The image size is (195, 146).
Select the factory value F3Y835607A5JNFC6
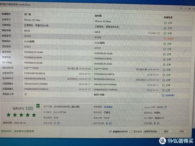point(35,73)
